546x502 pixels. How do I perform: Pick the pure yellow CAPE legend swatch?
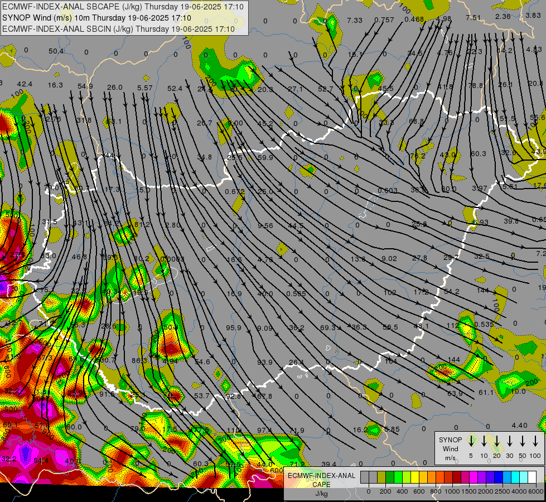(415, 477)
